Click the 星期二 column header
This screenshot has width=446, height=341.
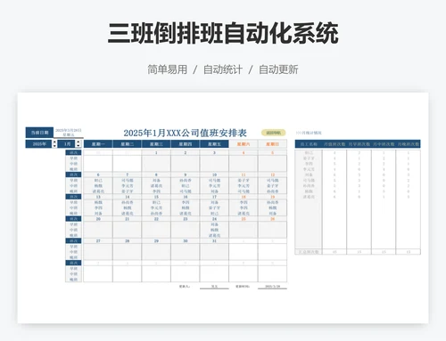[128, 144]
